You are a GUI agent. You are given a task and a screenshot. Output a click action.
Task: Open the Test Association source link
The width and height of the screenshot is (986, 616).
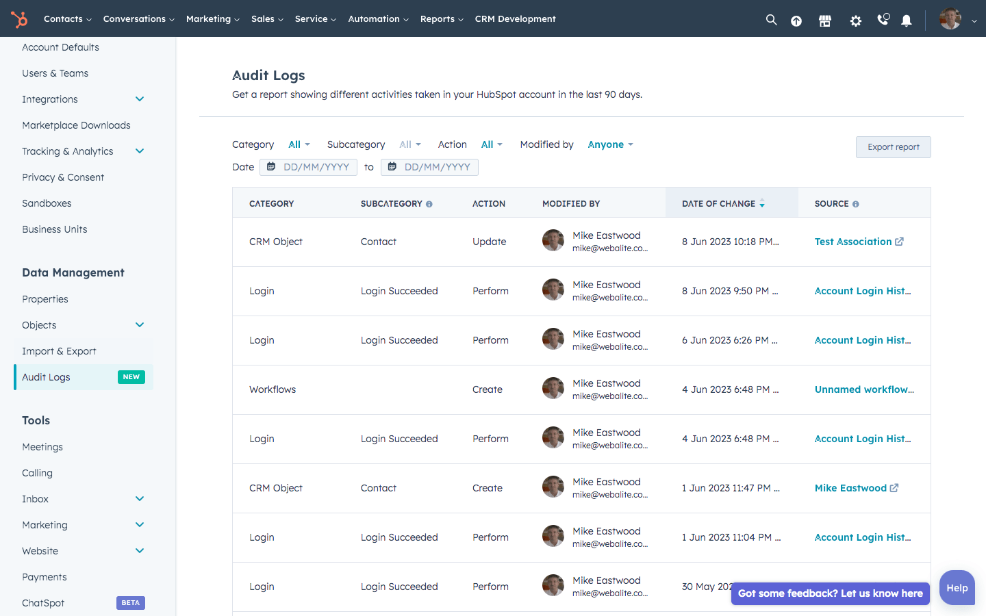pos(853,242)
